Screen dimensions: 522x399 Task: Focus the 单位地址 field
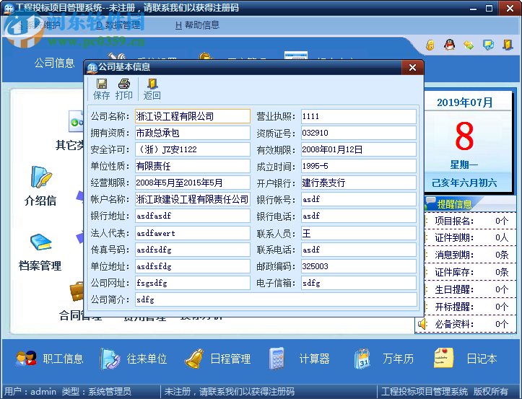pyautogui.click(x=193, y=266)
